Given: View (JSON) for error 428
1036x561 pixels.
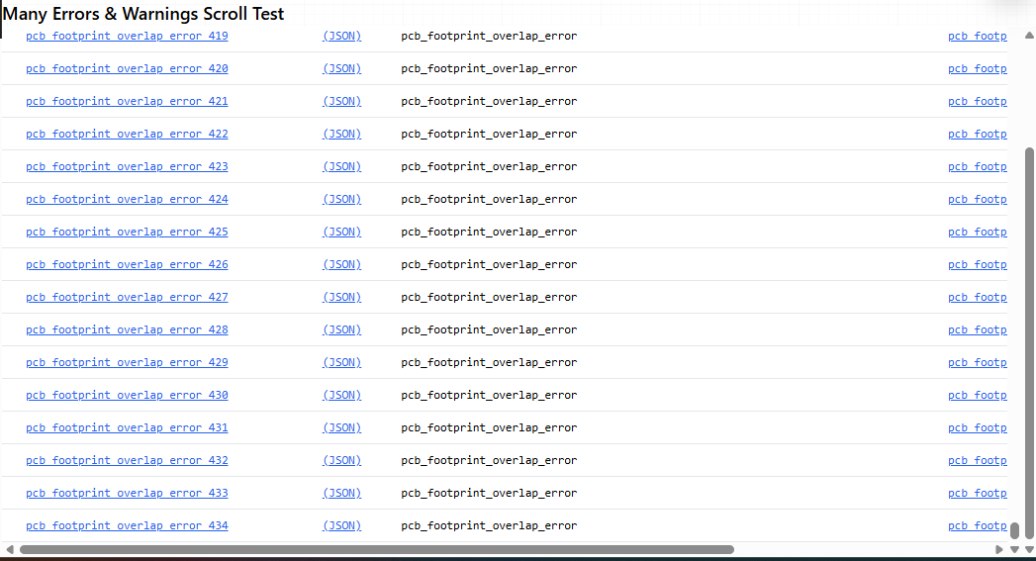Looking at the screenshot, I should coord(341,329).
